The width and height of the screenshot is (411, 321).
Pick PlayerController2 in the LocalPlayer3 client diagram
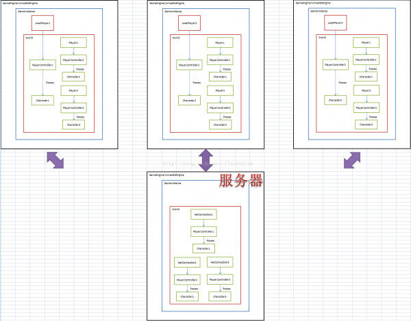coord(366,107)
